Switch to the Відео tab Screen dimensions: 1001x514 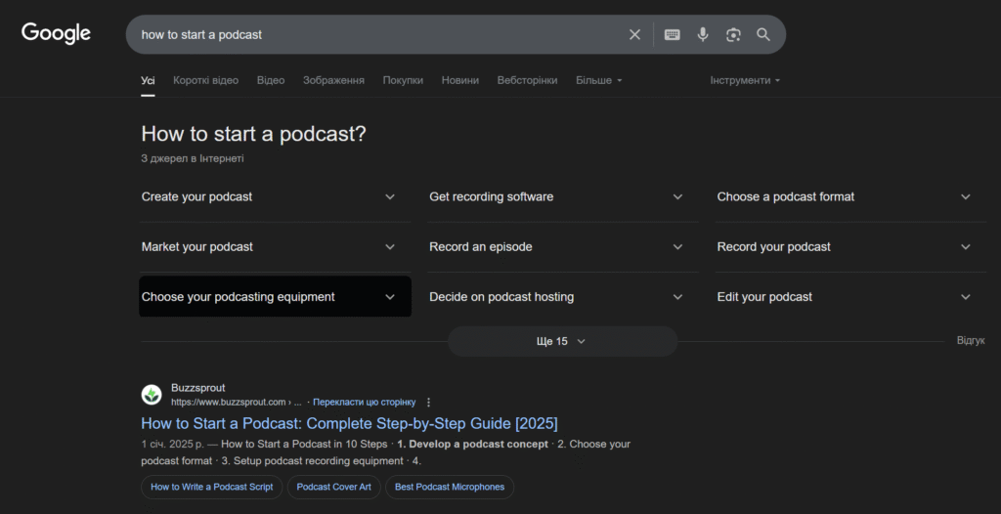271,80
